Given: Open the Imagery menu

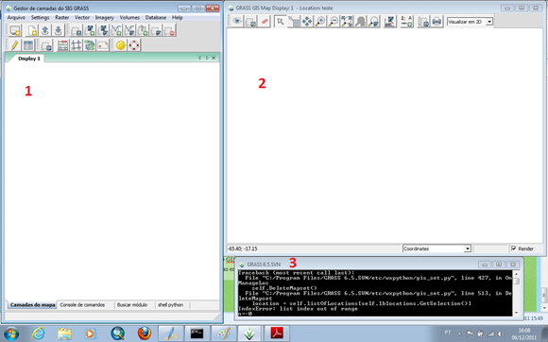Looking at the screenshot, I should pyautogui.click(x=105, y=17).
